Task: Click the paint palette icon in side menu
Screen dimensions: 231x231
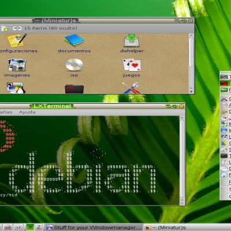Action: (x=224, y=111)
